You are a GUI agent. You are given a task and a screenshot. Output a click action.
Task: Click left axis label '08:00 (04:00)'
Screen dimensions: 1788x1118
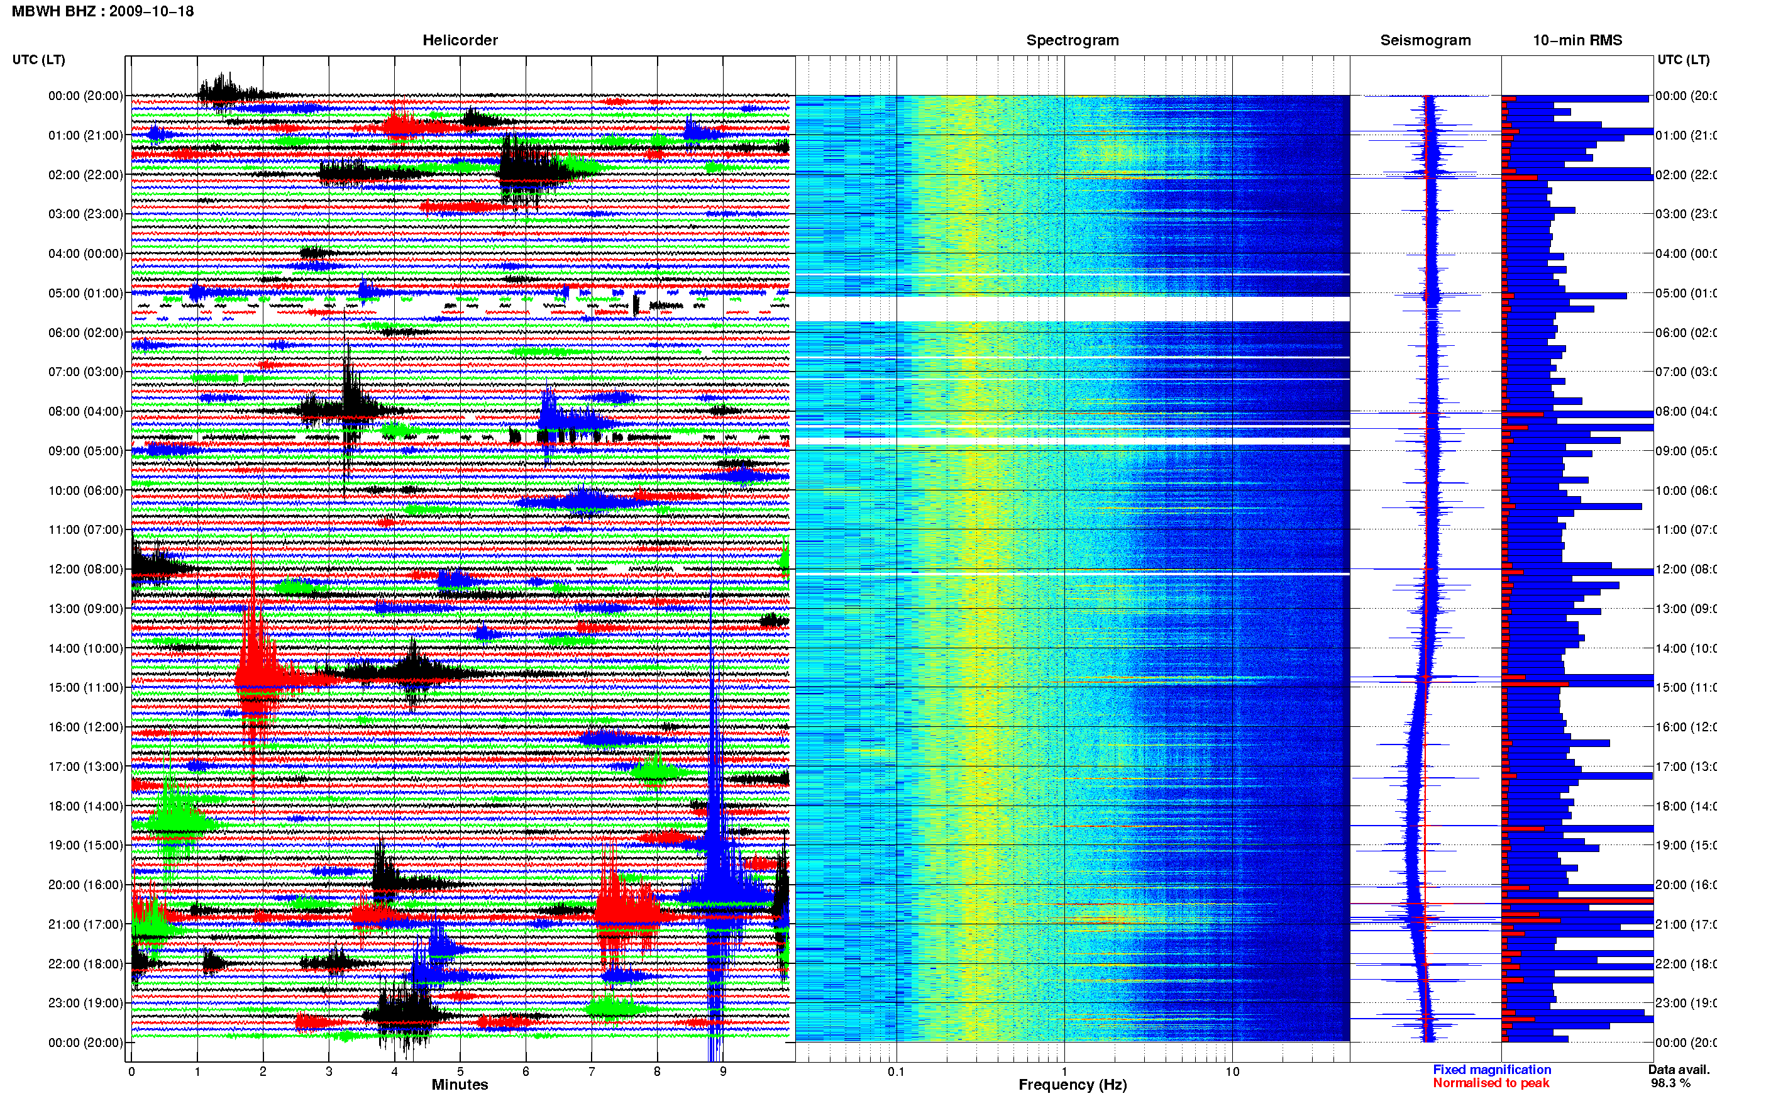86,411
